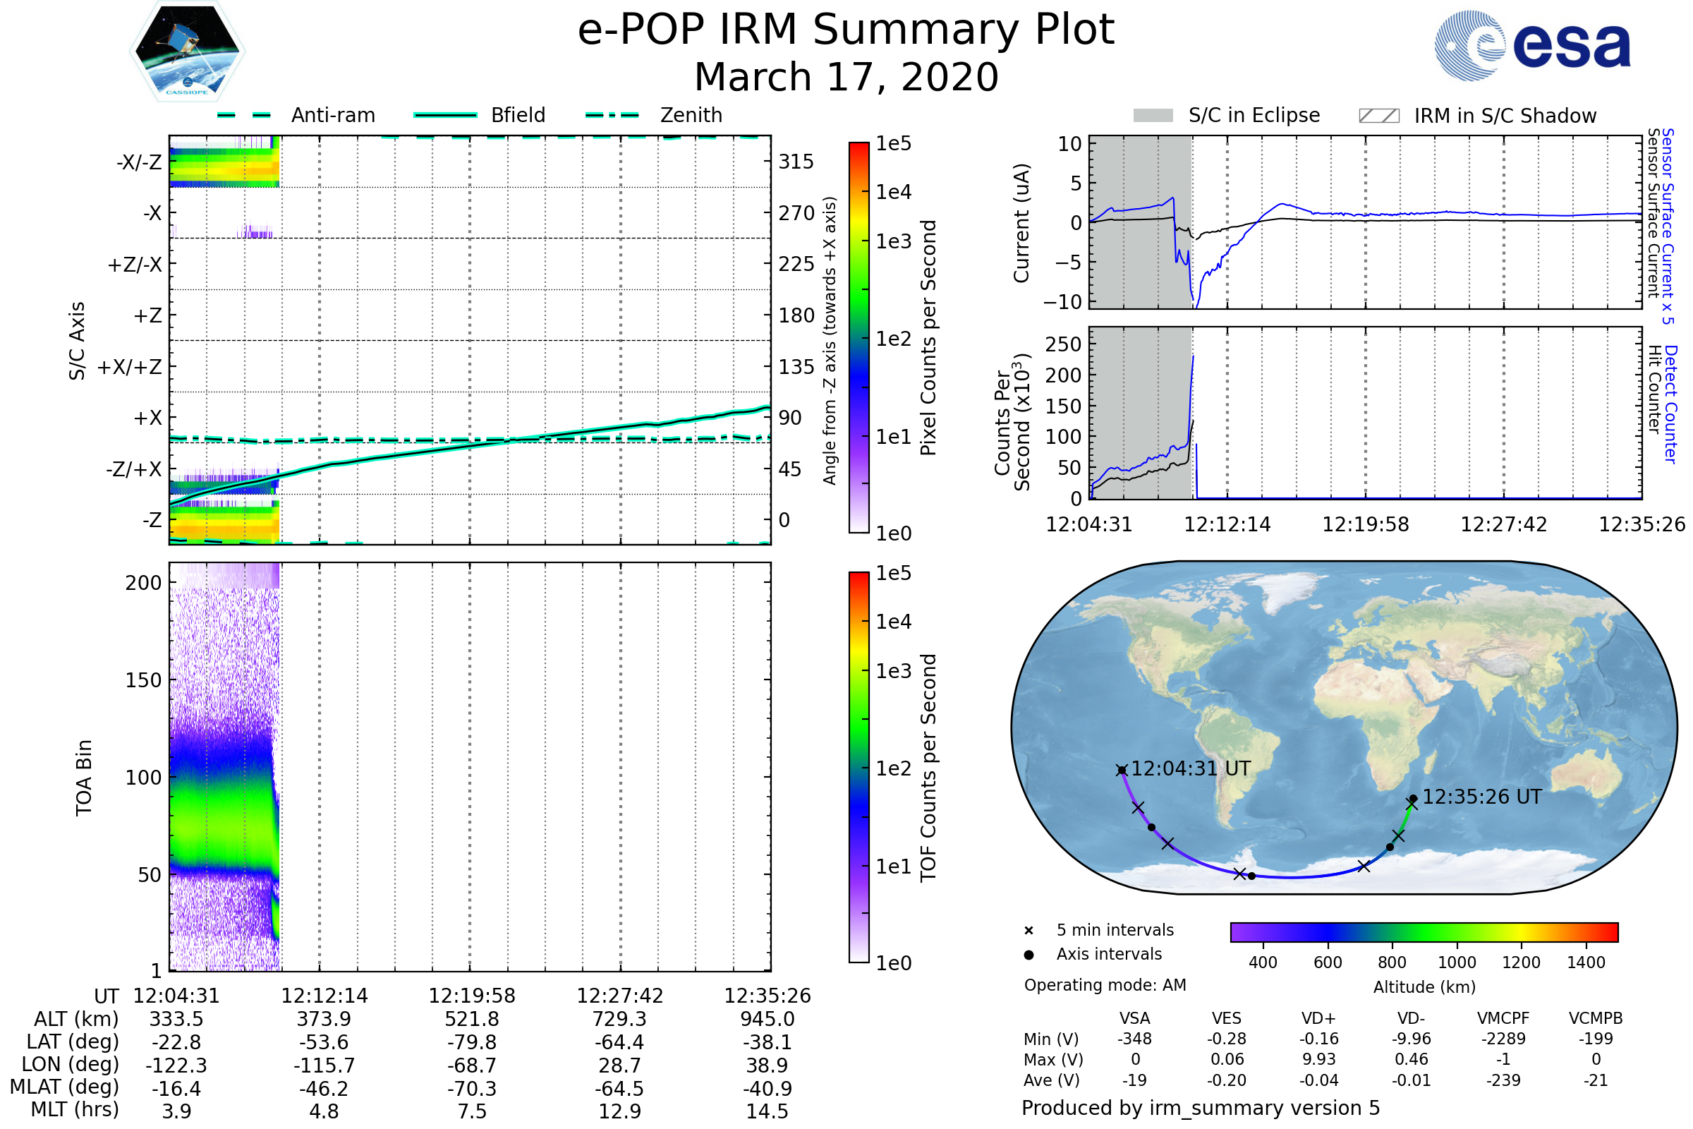Click the IRM in S/C Shadow hatched swatch
1693x1129 pixels.
[x=1378, y=116]
